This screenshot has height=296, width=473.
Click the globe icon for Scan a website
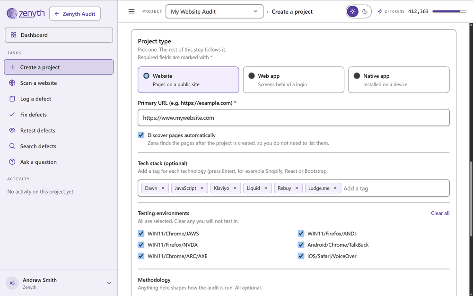12,83
